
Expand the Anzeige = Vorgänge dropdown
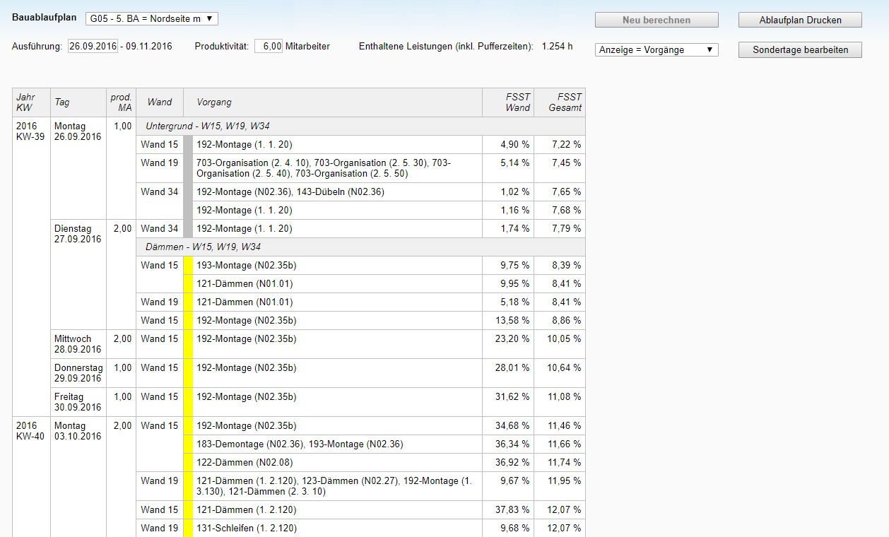tap(657, 50)
